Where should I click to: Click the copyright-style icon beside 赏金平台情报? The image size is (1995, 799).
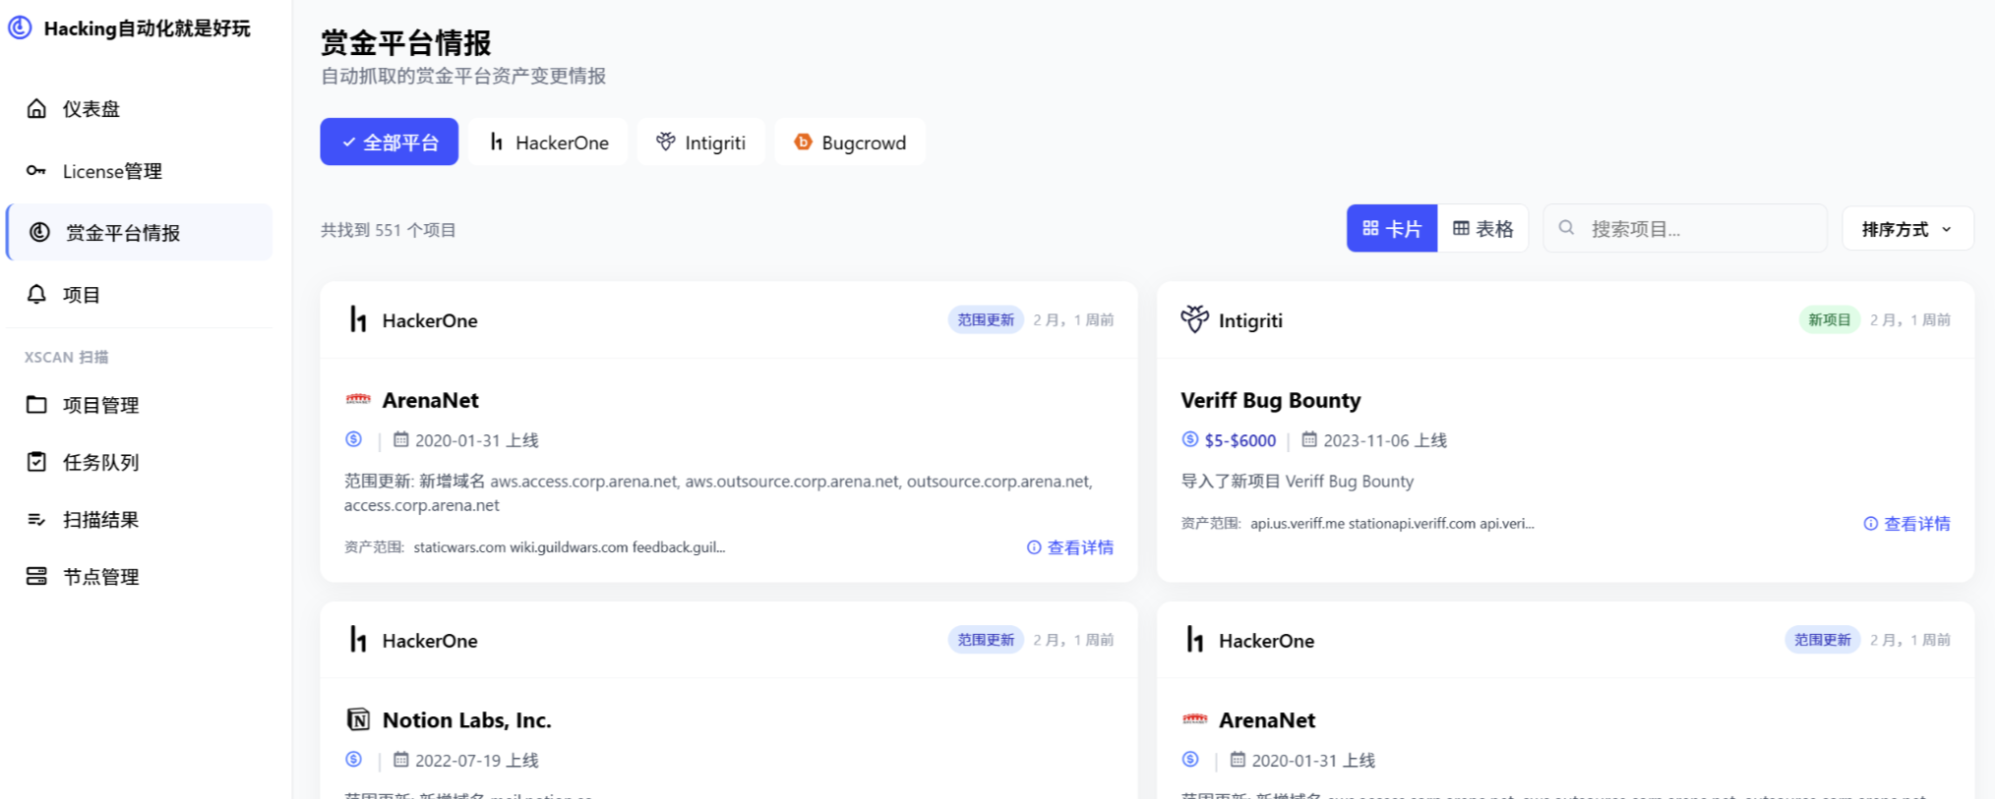[x=39, y=232]
